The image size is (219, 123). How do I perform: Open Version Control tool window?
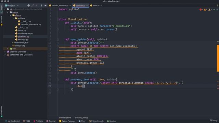point(13,121)
